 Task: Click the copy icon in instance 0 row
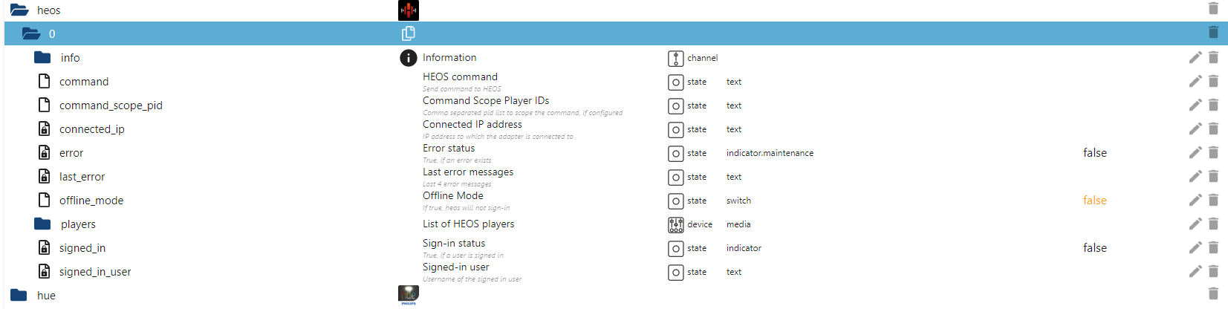(x=408, y=33)
